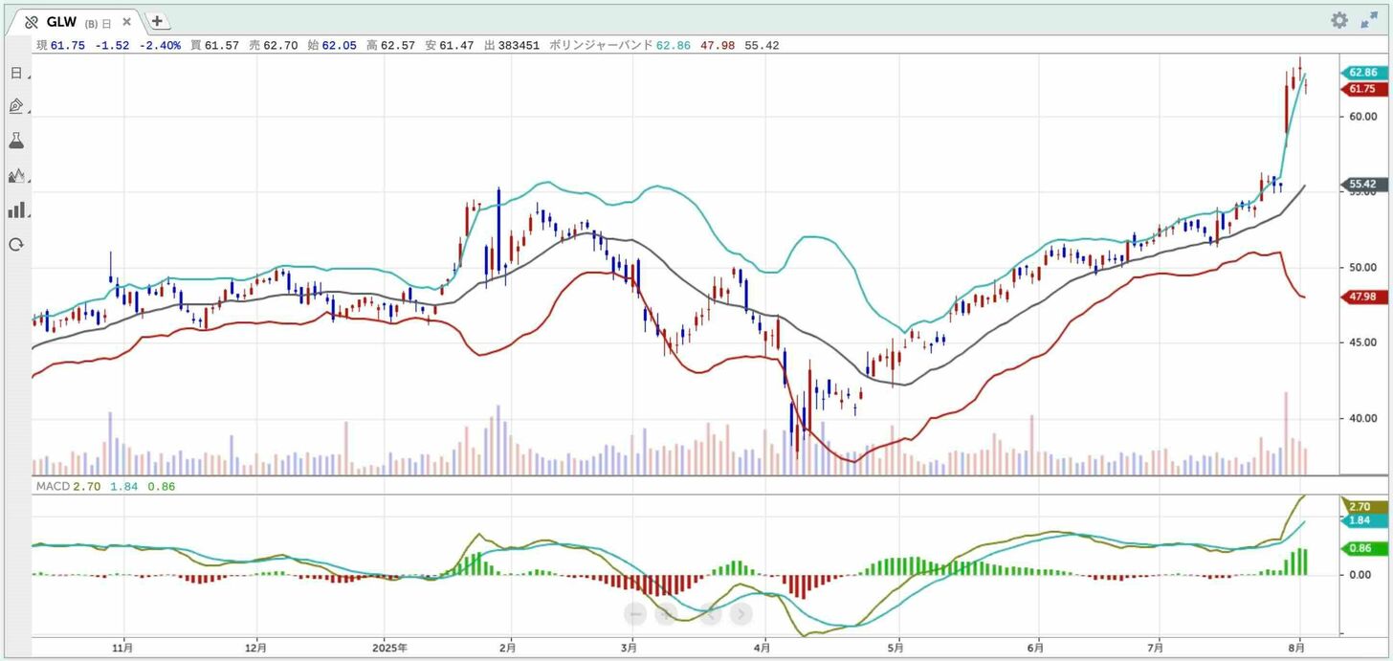Click the flask analysis icon
Screen dimensions: 1393x661
15,141
